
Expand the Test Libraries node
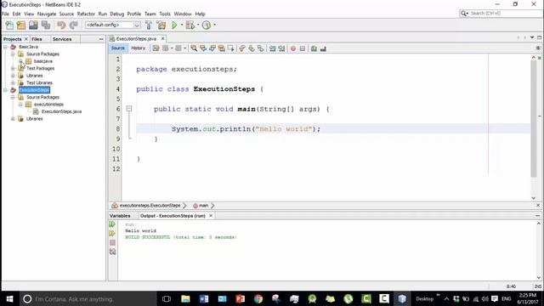(13, 83)
